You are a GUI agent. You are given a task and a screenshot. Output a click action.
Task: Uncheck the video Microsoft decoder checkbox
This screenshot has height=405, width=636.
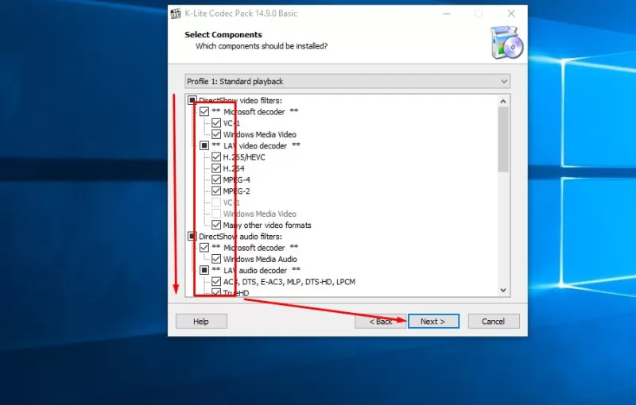tap(204, 111)
